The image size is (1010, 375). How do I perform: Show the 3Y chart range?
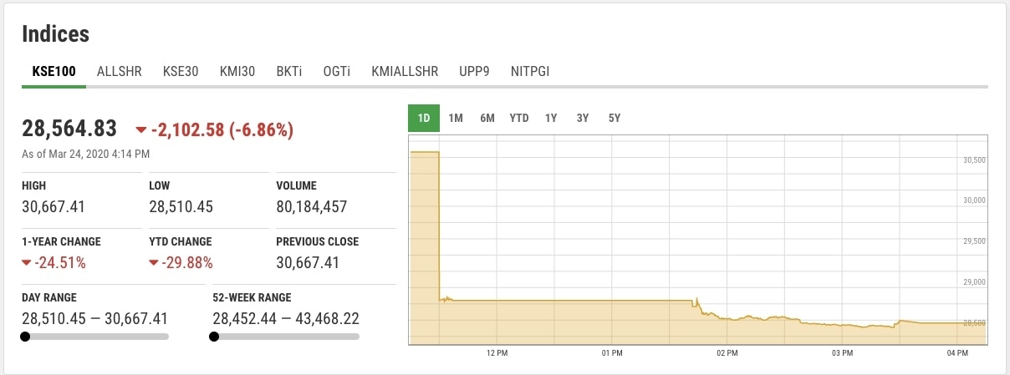(583, 118)
